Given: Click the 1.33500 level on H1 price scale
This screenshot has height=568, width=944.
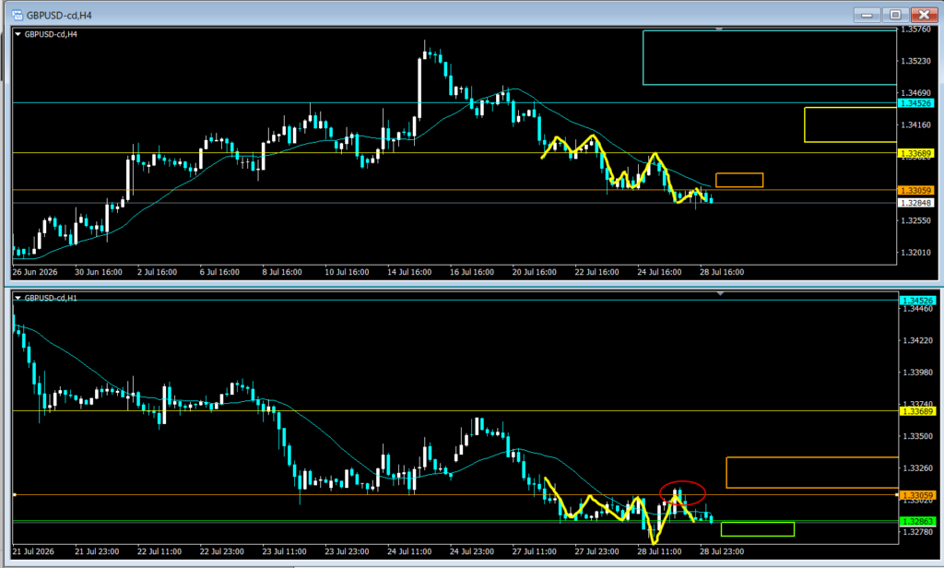Looking at the screenshot, I should click(x=917, y=436).
